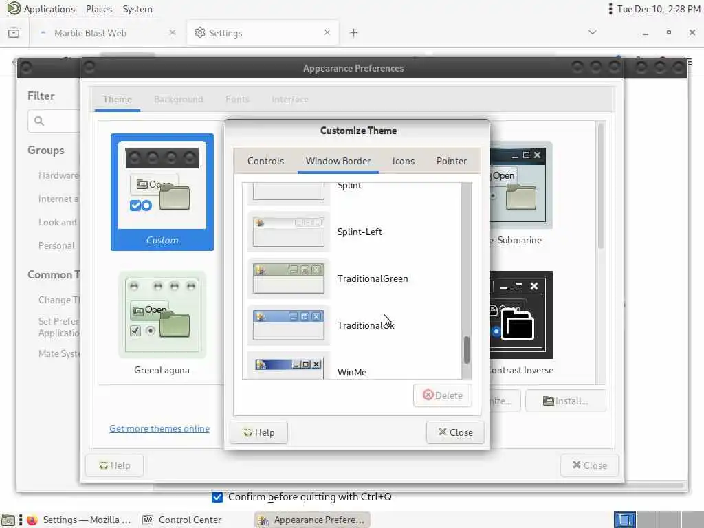This screenshot has height=528, width=704.
Task: Click the Firefox View icon
Action: click(x=14, y=33)
